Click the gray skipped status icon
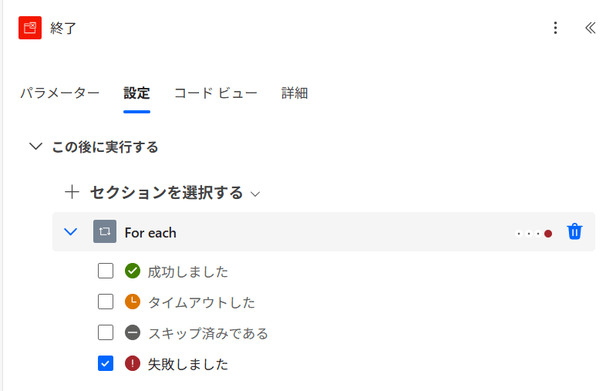606x391 pixels. tap(133, 332)
